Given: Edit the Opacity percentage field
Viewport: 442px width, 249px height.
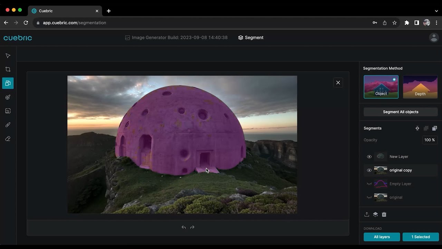Looking at the screenshot, I should [x=429, y=140].
